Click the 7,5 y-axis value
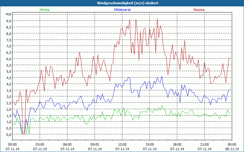 [9, 40]
